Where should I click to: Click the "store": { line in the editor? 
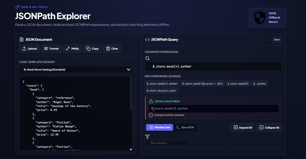click(x=34, y=86)
